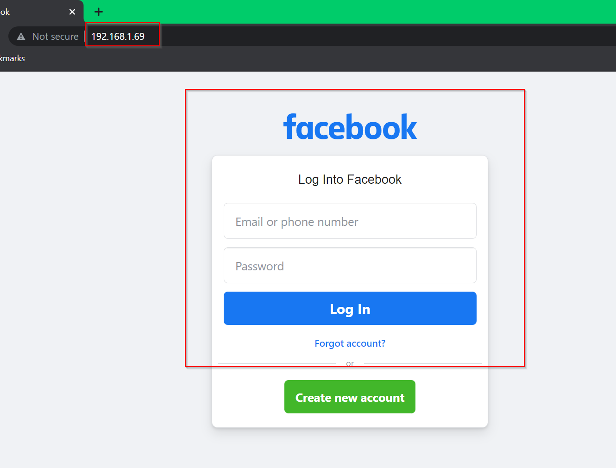Click empty bookmarks bar area

coord(320,58)
